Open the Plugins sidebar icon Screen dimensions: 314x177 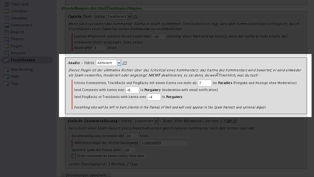pyautogui.click(x=6, y=46)
